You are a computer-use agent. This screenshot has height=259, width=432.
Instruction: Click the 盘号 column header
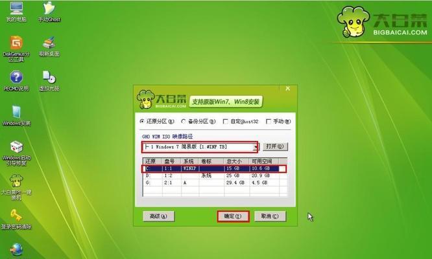point(171,161)
